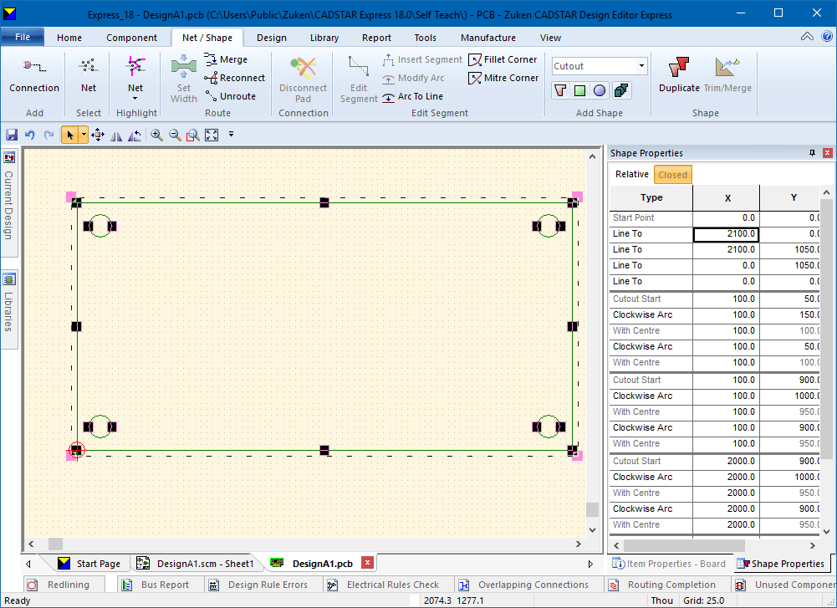The height and width of the screenshot is (608, 837).
Task: Choose the Mitre Corner tool
Action: click(x=503, y=78)
